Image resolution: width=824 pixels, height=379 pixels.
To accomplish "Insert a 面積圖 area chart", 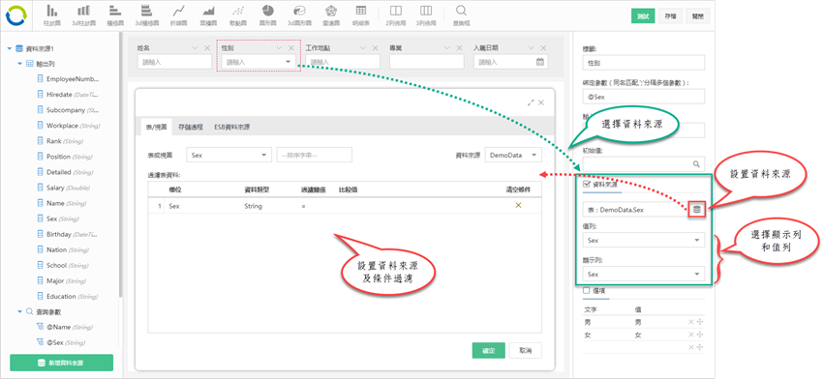I will [208, 15].
